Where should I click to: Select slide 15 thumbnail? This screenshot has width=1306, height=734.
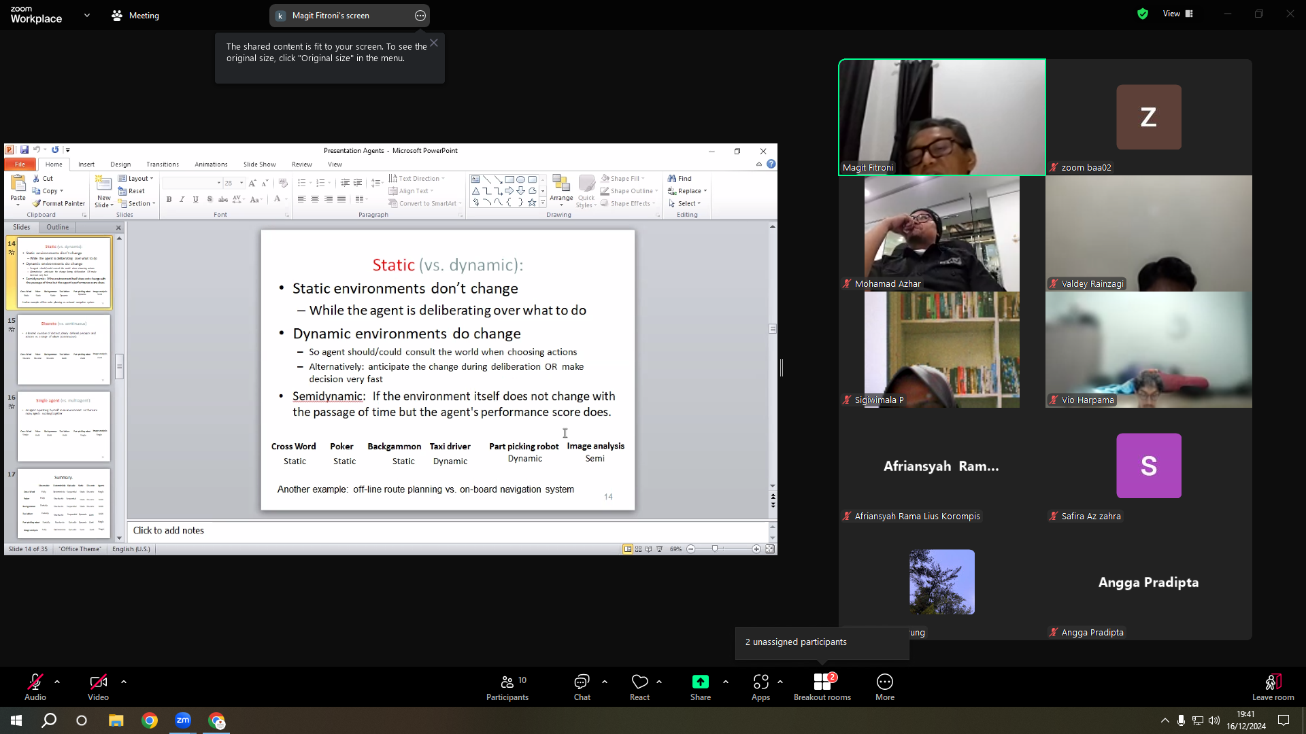(x=64, y=349)
